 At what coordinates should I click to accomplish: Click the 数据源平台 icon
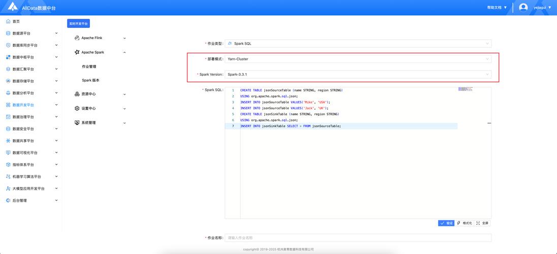click(x=8, y=34)
